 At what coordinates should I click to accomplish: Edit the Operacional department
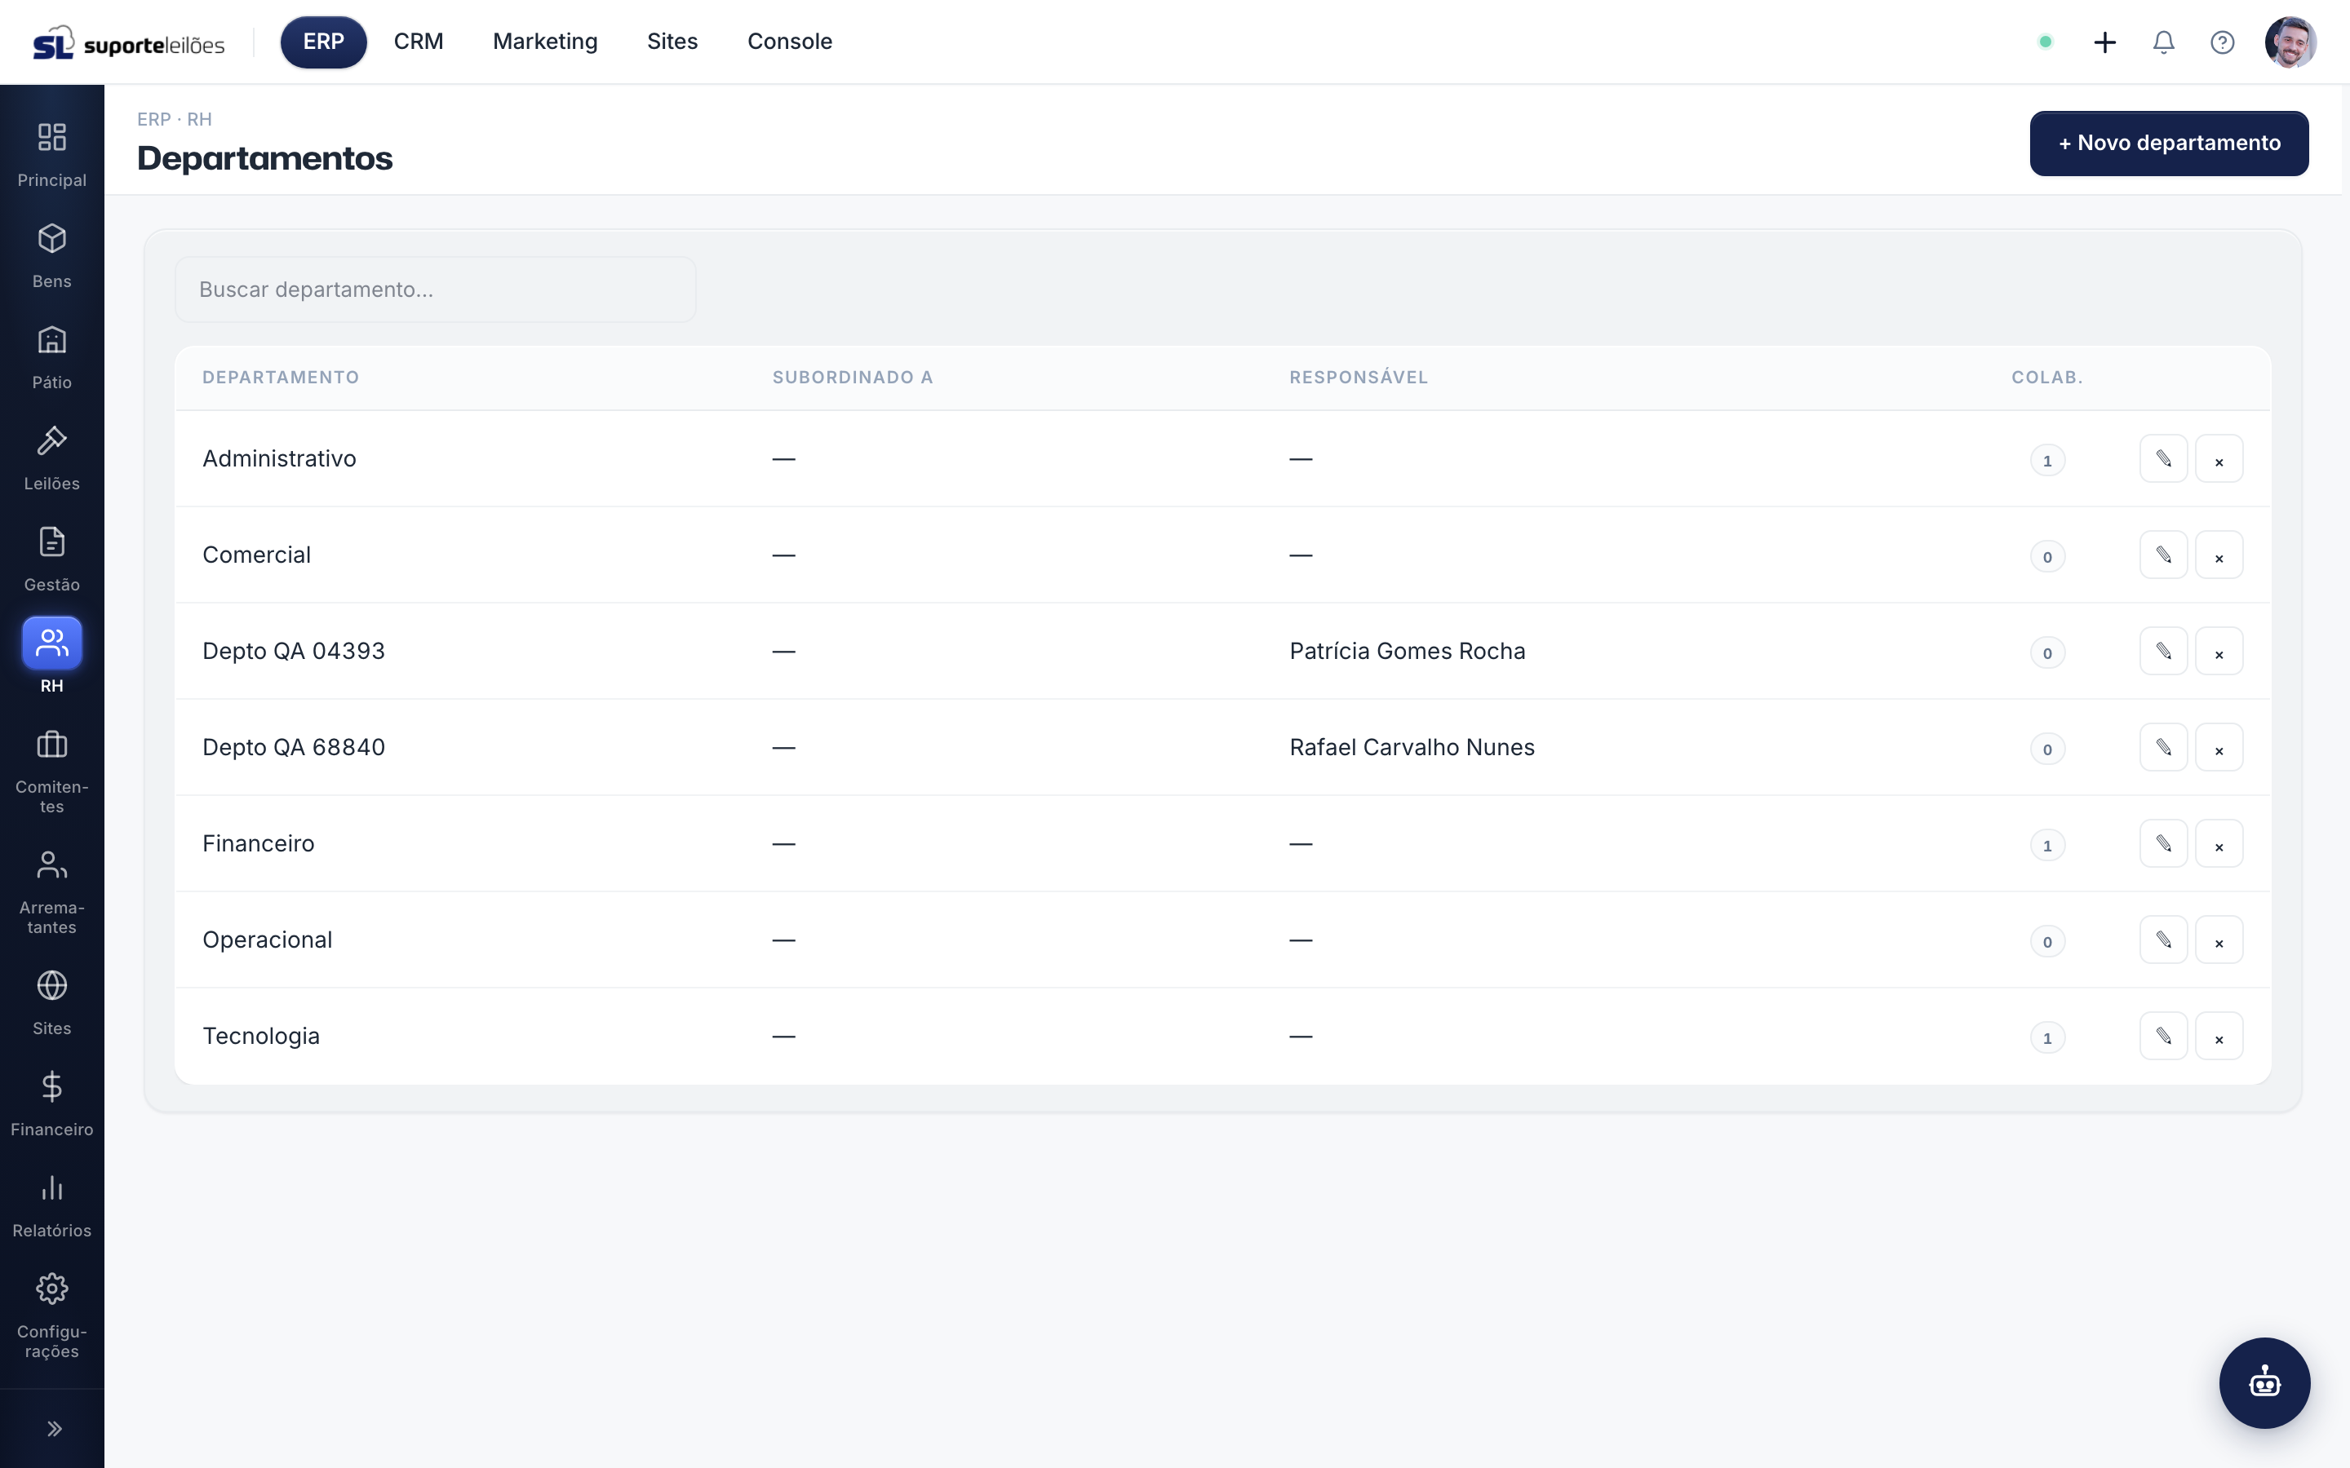[x=2162, y=939]
